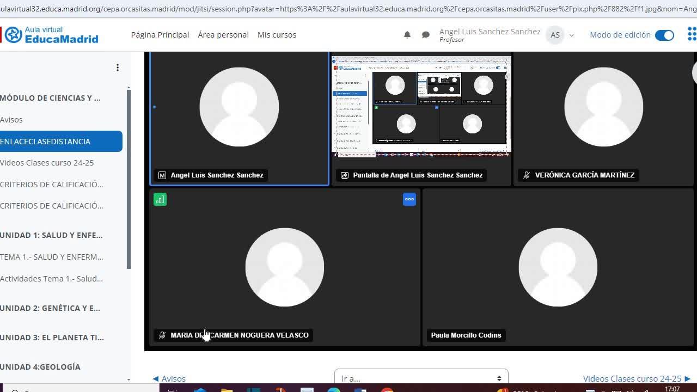Click the EducaMadrid logo

[x=52, y=35]
